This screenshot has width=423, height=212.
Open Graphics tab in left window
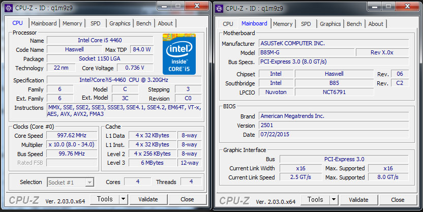[120, 23]
